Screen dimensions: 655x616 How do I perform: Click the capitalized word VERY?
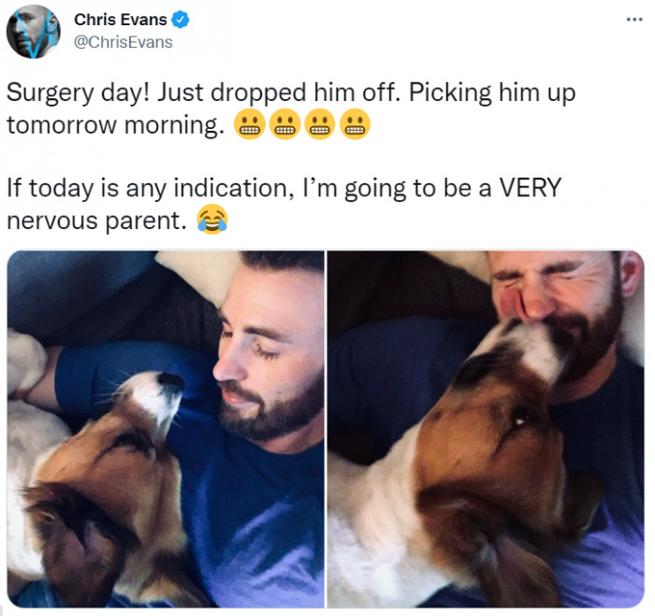pyautogui.click(x=531, y=188)
